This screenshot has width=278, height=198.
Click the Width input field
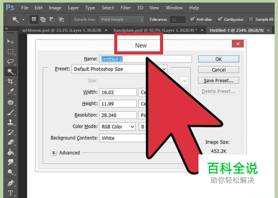pos(118,92)
